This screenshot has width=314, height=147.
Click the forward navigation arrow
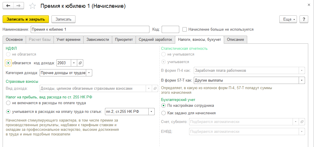[x=18, y=6]
